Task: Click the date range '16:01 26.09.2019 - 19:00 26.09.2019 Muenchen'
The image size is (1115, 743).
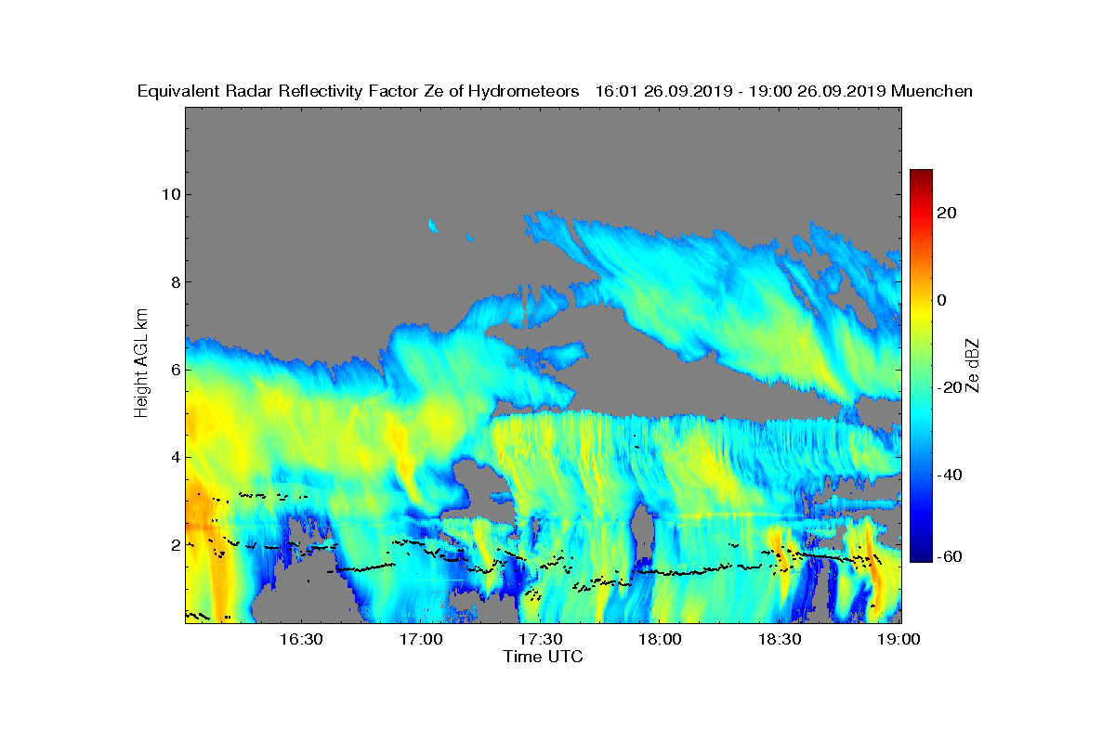Action: coord(783,91)
